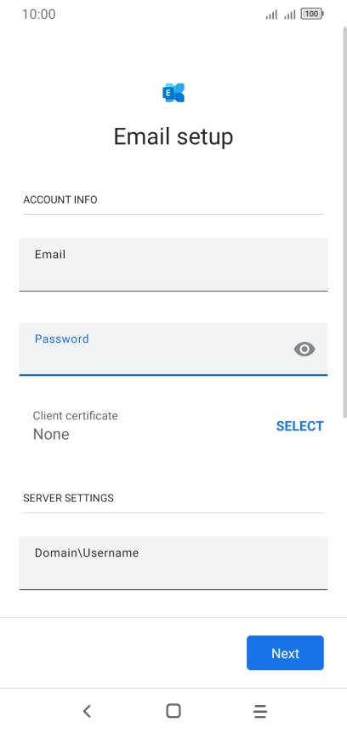Open recent apps menu icon

(x=260, y=711)
